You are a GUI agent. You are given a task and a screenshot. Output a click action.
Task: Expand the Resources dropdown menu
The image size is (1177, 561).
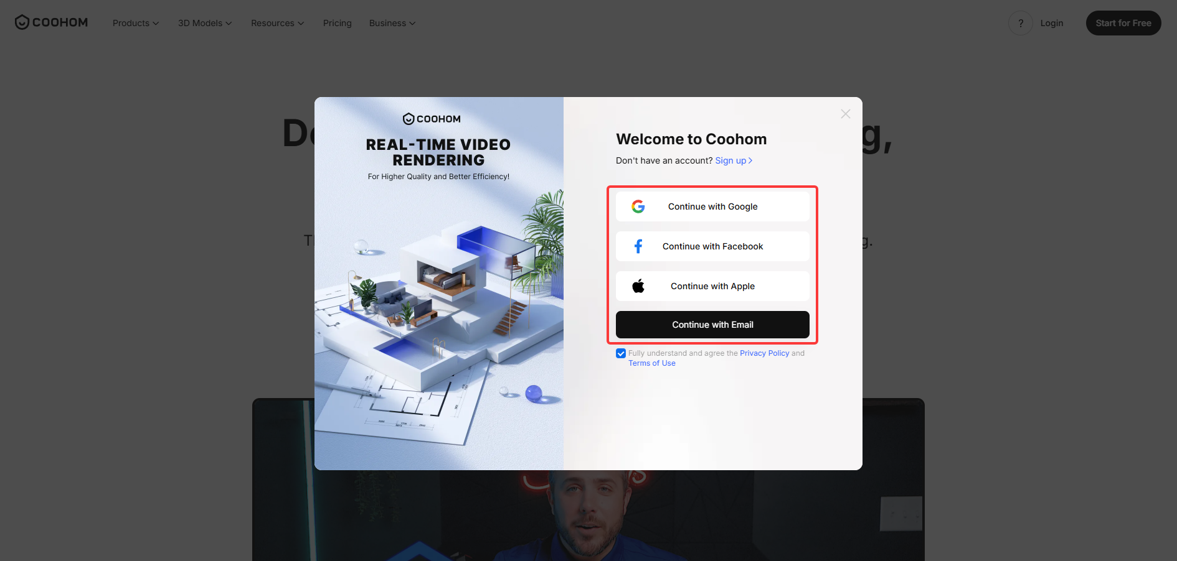[278, 23]
